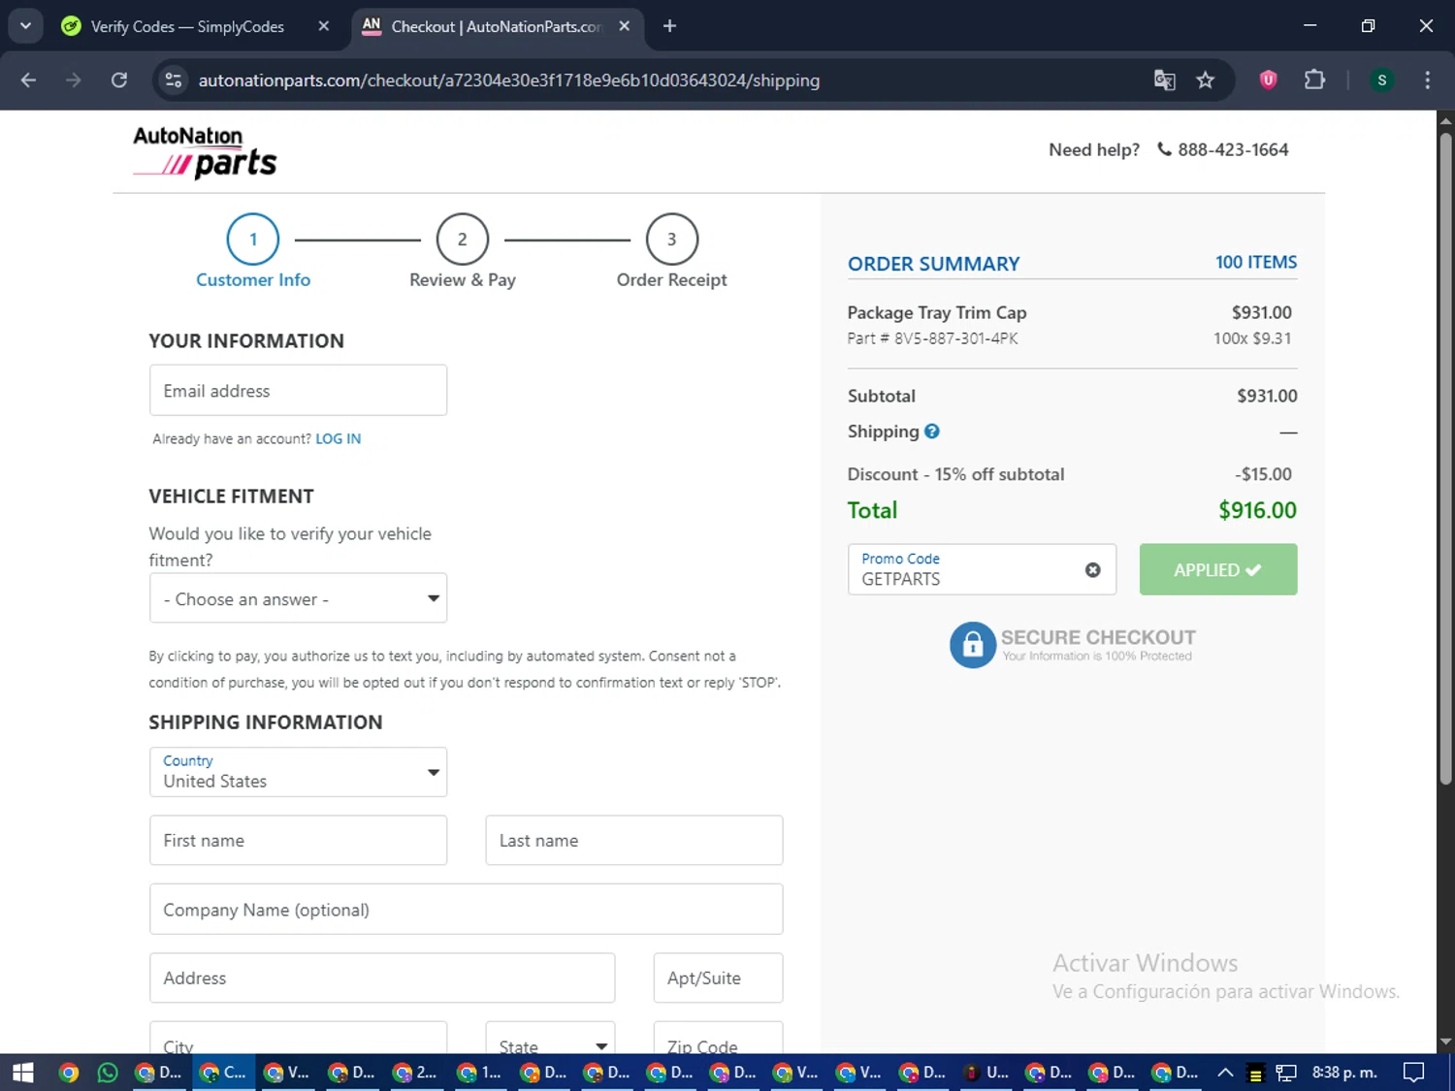Clear the GETPARTS promo code with the X icon
The height and width of the screenshot is (1091, 1455).
tap(1092, 570)
